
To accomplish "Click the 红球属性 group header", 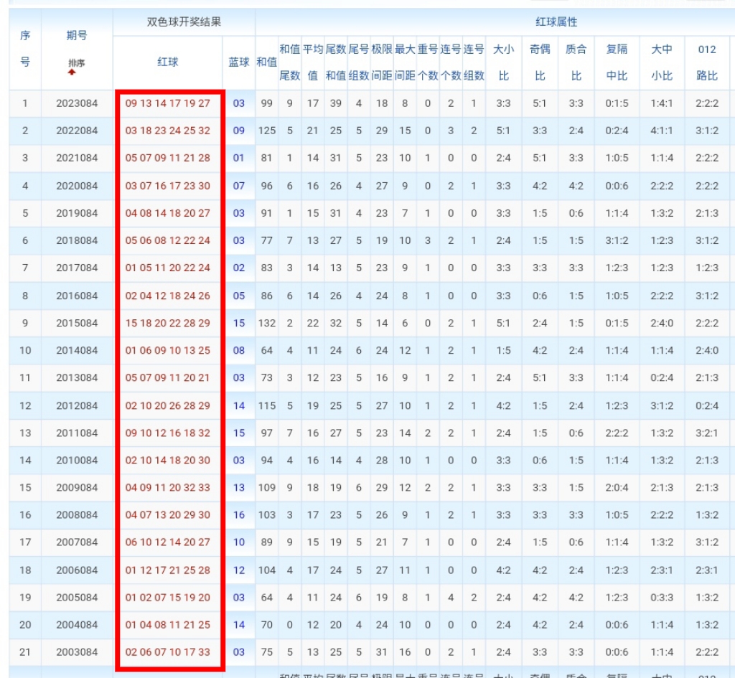I will click(556, 22).
